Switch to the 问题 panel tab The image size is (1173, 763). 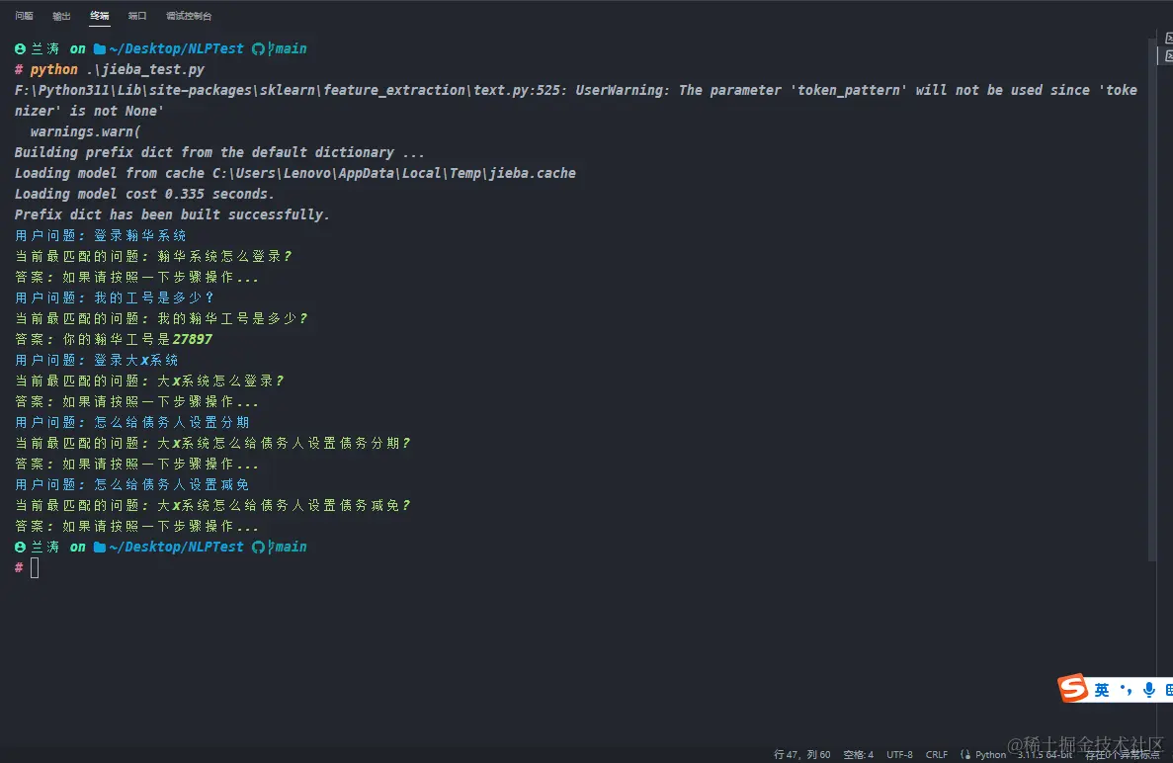click(x=24, y=16)
